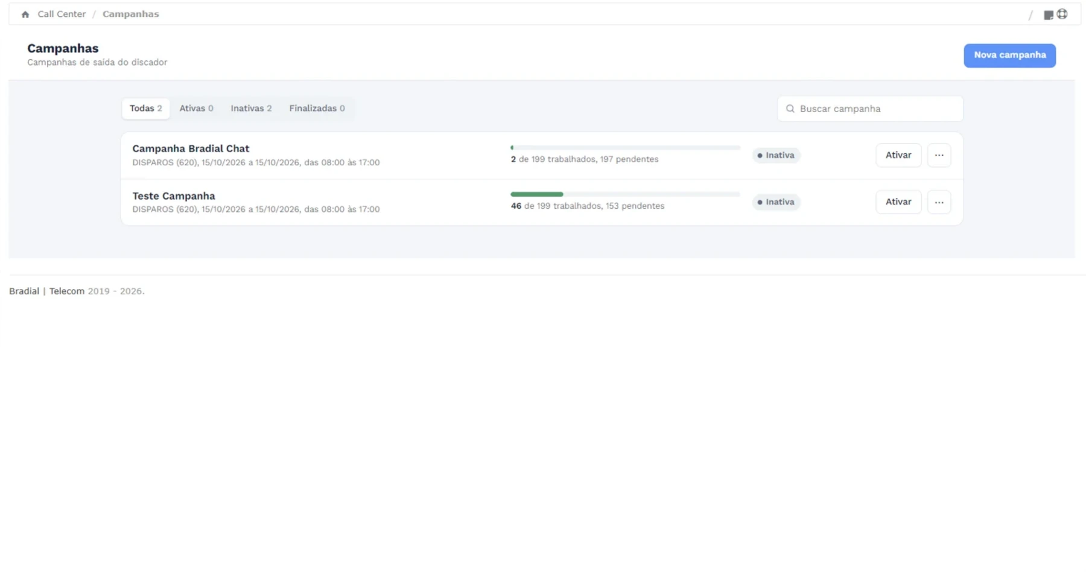Click the "Campanhas de saída do discador" subtitle
Image resolution: width=1086 pixels, height=573 pixels.
(97, 63)
